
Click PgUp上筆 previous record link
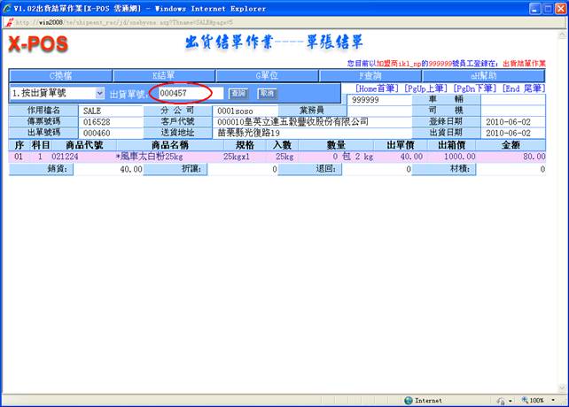[x=426, y=88]
